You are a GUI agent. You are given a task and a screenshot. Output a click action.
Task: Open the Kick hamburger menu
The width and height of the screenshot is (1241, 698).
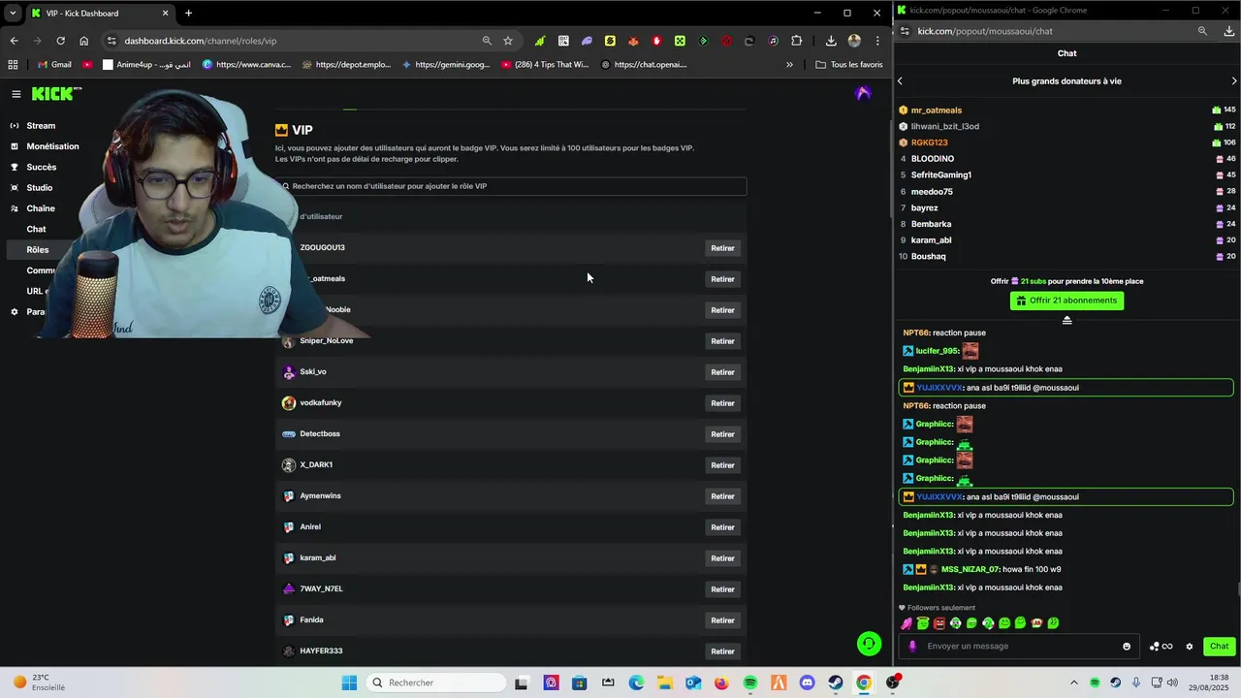[16, 94]
